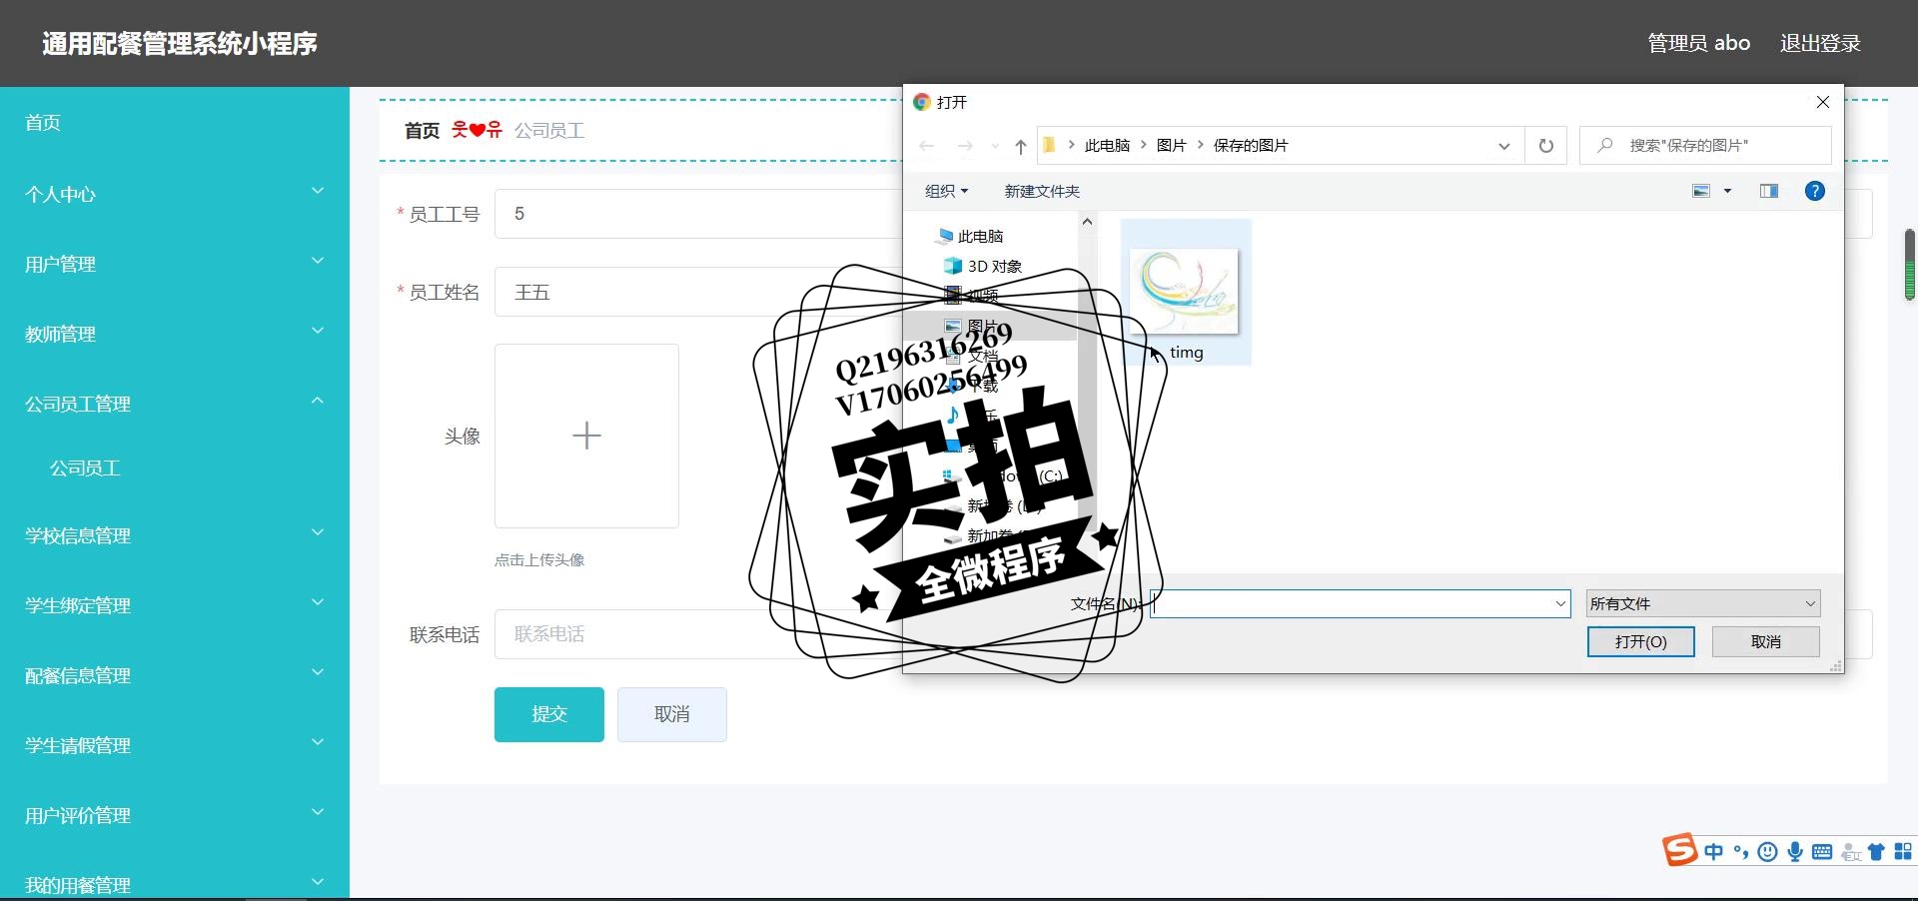Expand 学校信息管理 sidebar menu
Screen dimensions: 1918x901
(175, 535)
